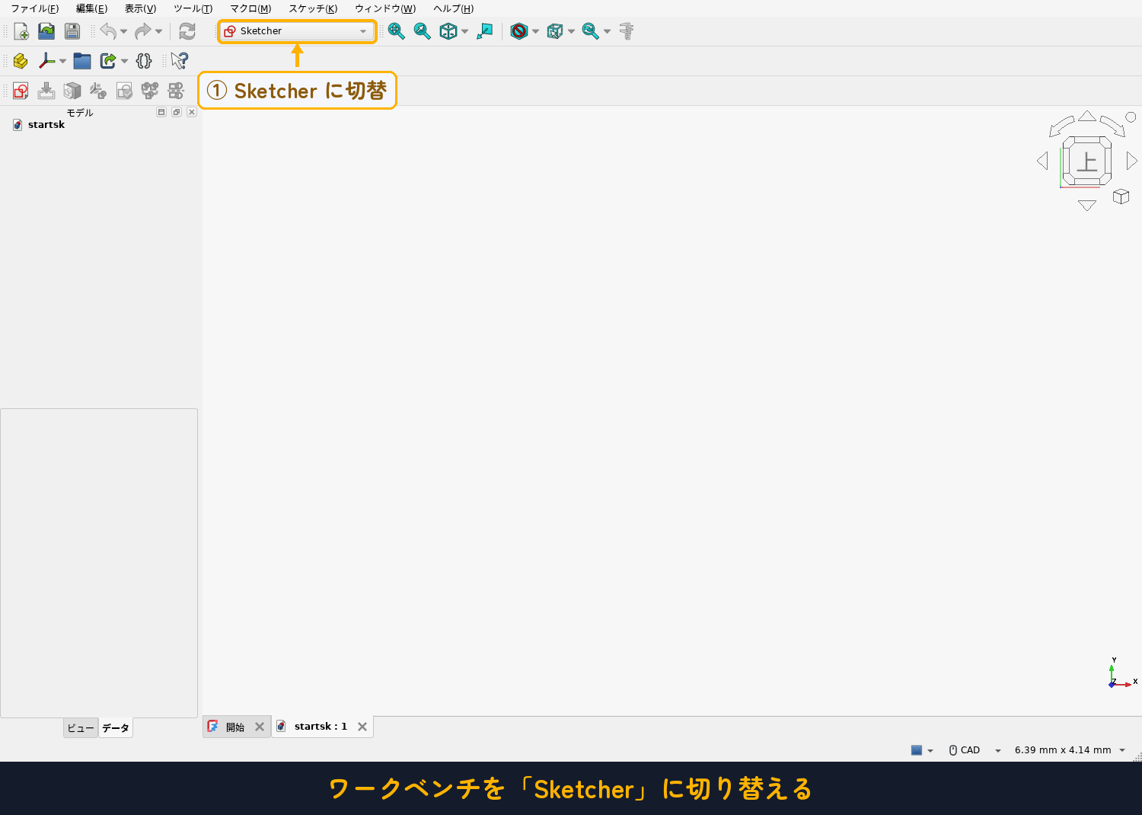This screenshot has height=815, width=1142.
Task: Create a new Part container
Action: (x=21, y=61)
